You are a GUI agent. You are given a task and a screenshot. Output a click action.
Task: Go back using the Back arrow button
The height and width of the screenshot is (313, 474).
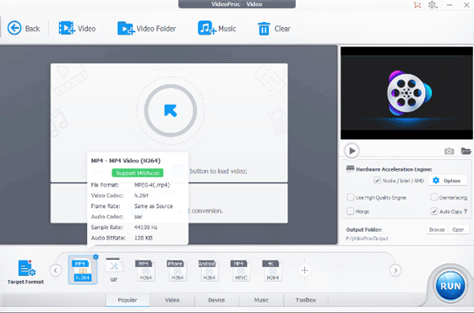point(24,29)
